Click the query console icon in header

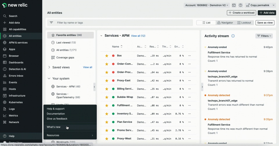[x=234, y=5]
